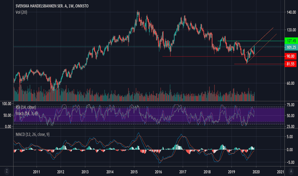Click the 2021 label on time axis
Screen dimensions: 298x176
(280, 172)
